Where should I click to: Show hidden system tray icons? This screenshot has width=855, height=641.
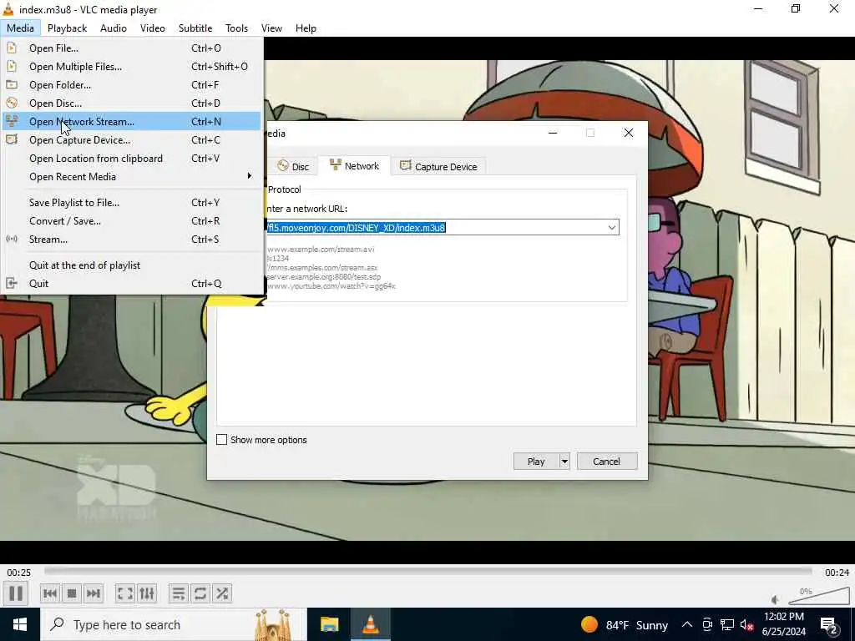tap(687, 624)
